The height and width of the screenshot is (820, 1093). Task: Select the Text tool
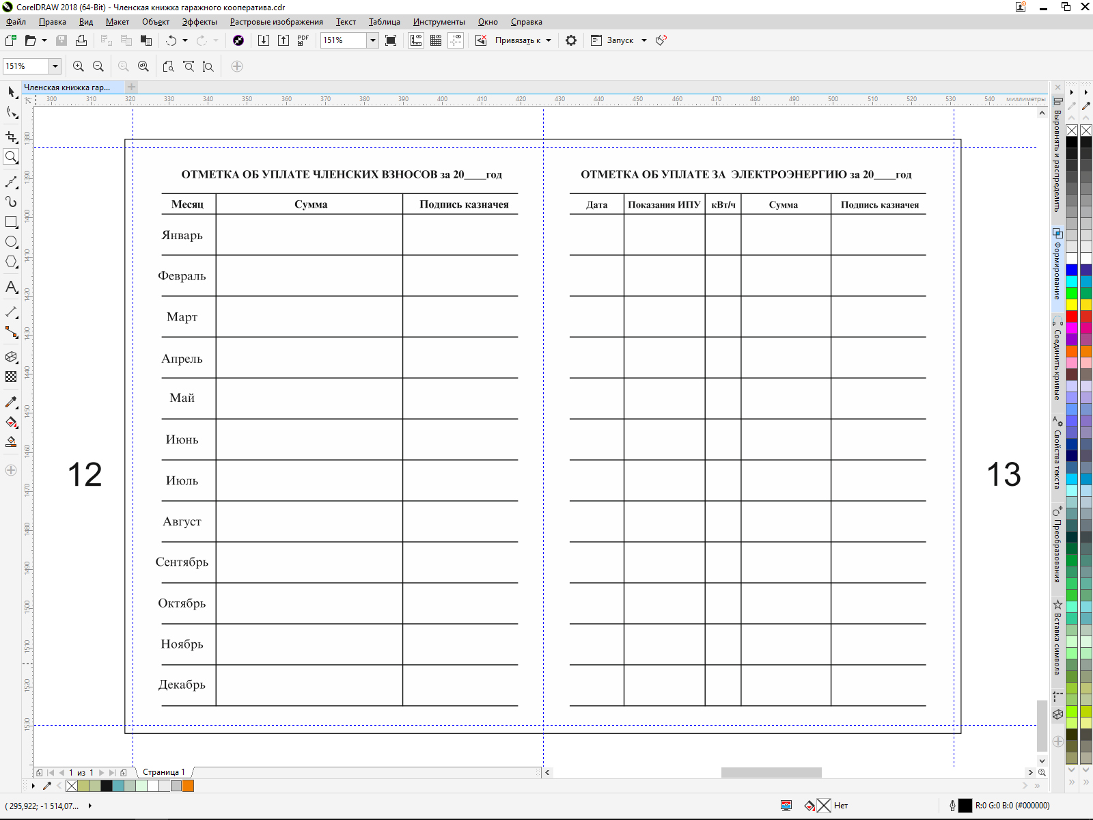coord(11,287)
